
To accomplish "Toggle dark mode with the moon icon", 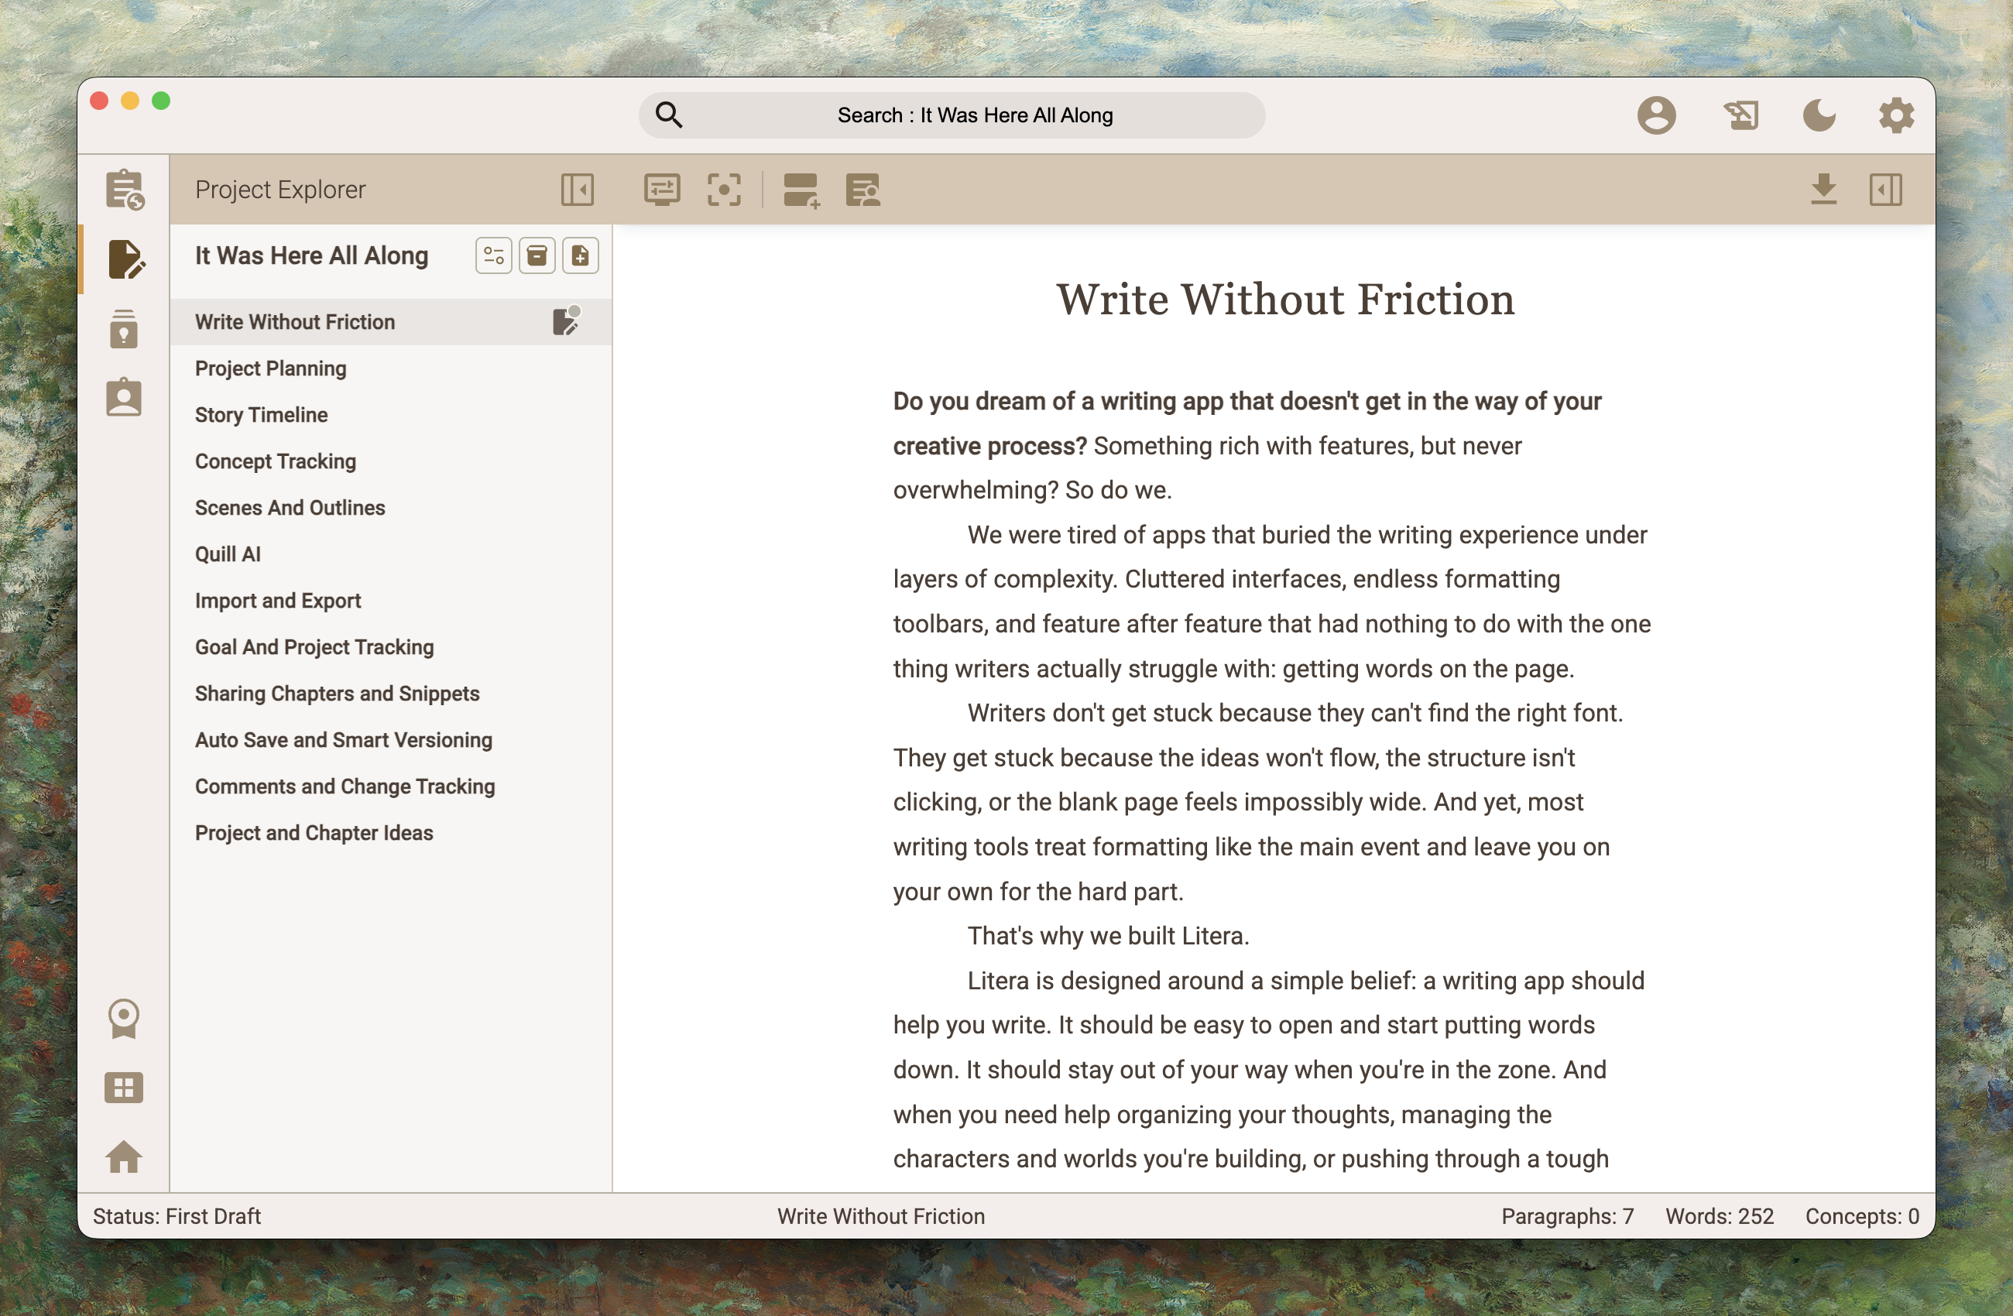I will [x=1819, y=116].
